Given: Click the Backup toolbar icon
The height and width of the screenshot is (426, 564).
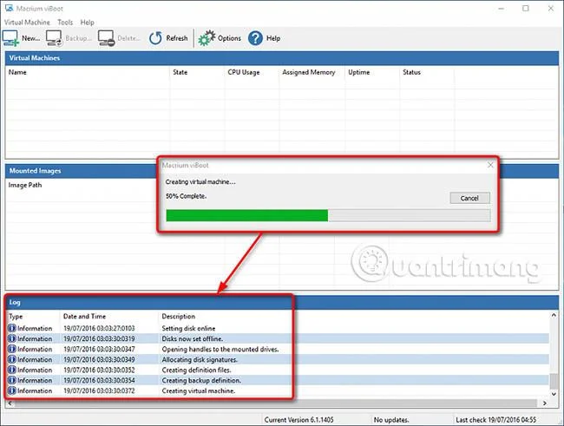Looking at the screenshot, I should [x=55, y=38].
